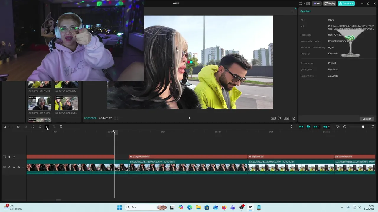
Task: Select media thumbnail DJI_20260...029_D.MP4
Action: (66, 103)
